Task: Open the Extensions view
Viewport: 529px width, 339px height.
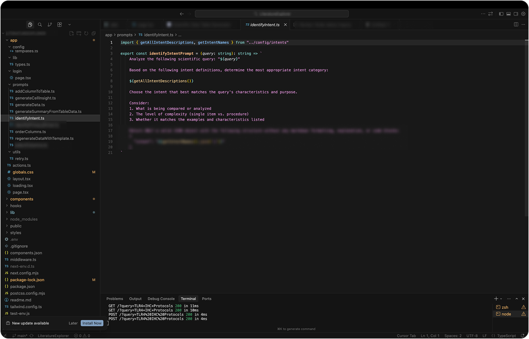Action: (x=59, y=24)
